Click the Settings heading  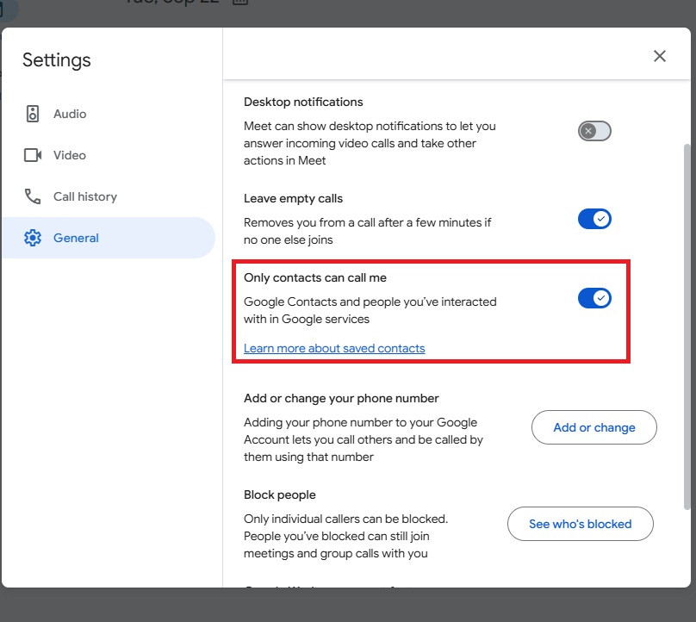tap(56, 60)
